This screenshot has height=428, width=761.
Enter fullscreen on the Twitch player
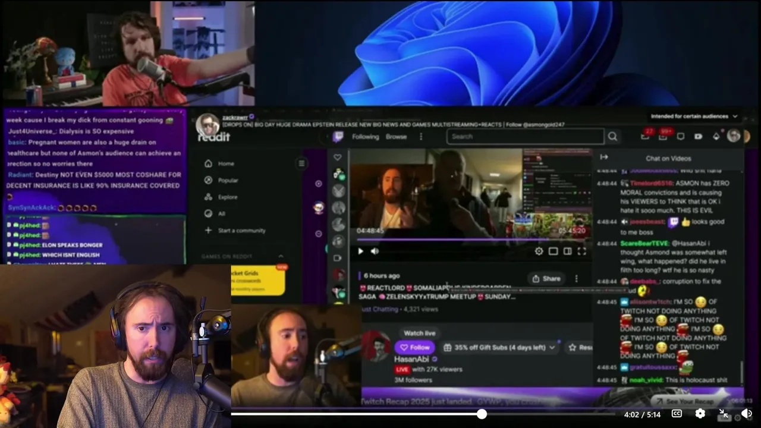[581, 251]
